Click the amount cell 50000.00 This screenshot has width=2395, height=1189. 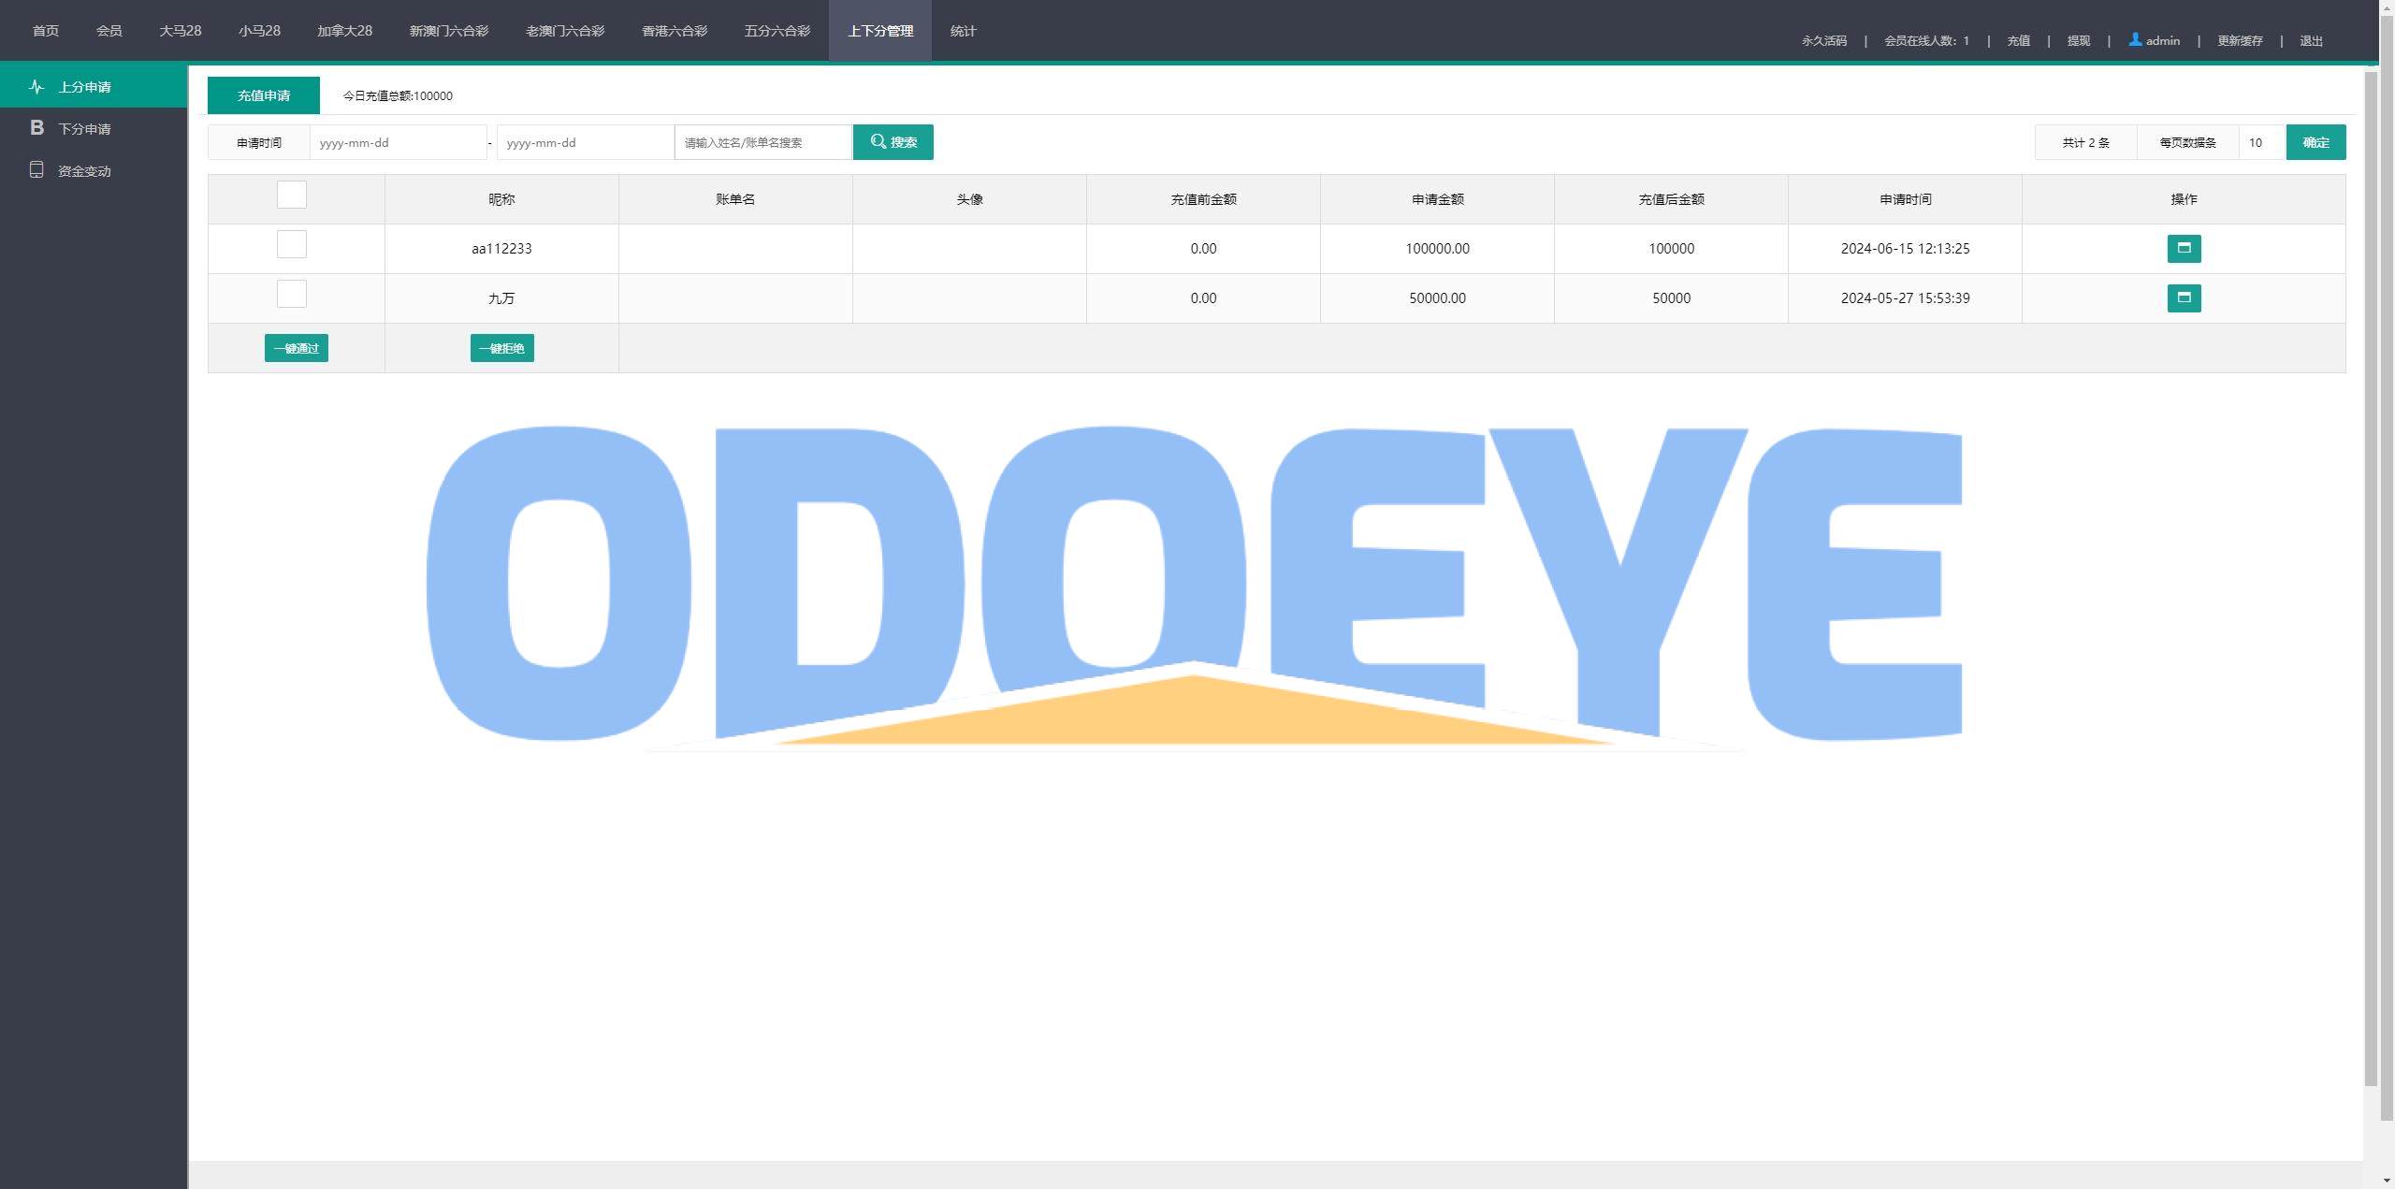tap(1438, 298)
